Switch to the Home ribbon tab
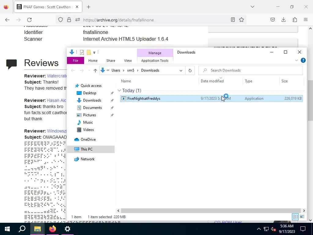The height and width of the screenshot is (235, 313). (x=93, y=61)
